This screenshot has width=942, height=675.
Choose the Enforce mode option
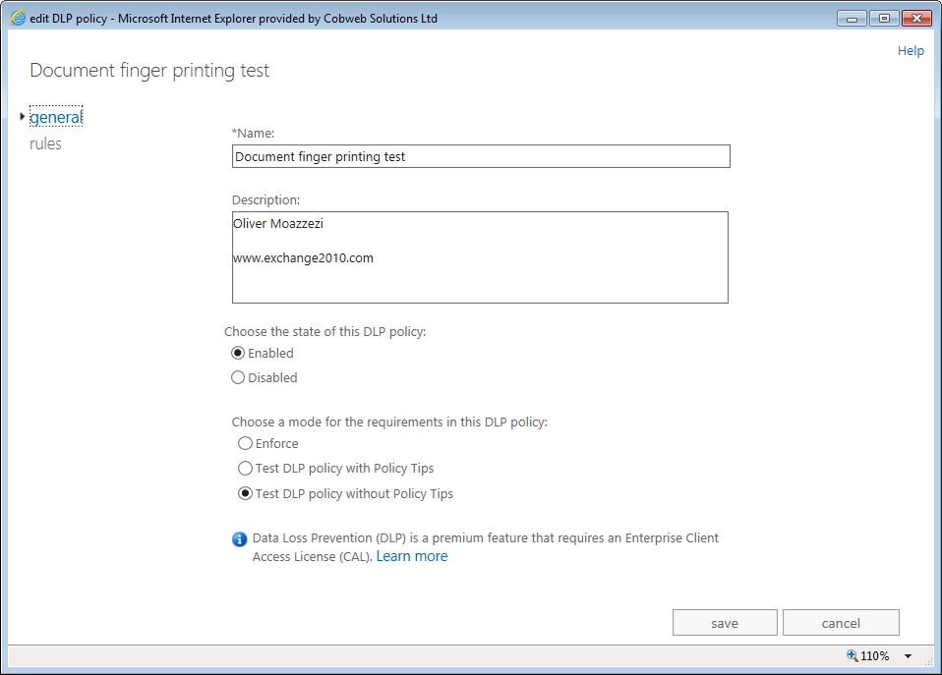pyautogui.click(x=245, y=443)
